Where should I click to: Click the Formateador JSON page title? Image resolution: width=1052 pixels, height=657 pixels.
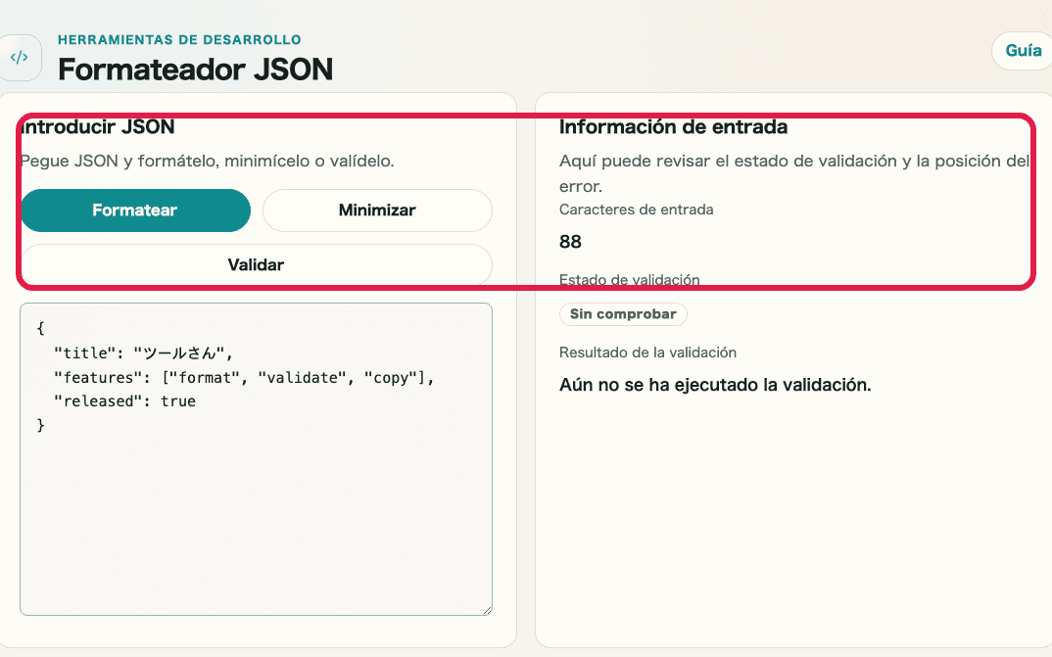point(195,70)
